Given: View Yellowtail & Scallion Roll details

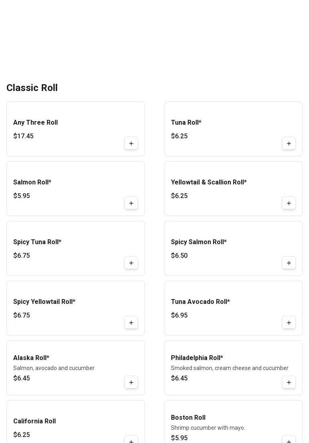Looking at the screenshot, I should 209,182.
